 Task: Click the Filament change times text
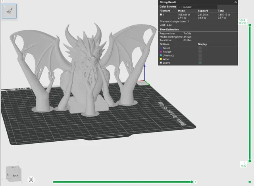[x=174, y=21]
